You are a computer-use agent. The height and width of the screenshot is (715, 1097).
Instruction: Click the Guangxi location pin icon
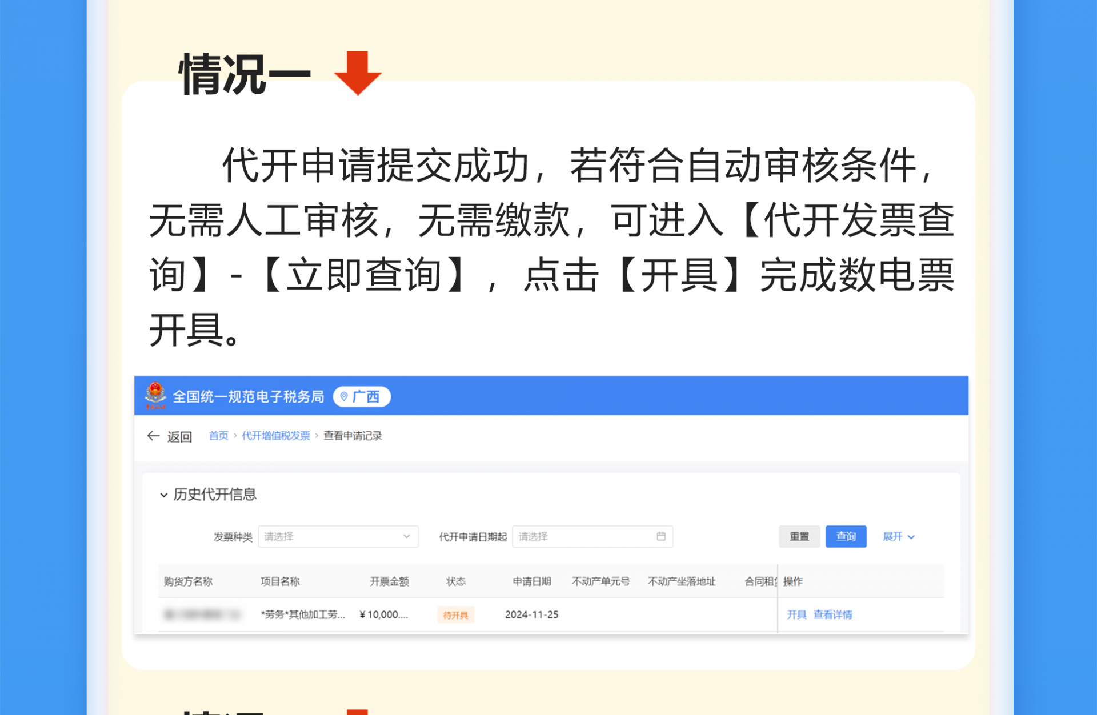pos(344,396)
